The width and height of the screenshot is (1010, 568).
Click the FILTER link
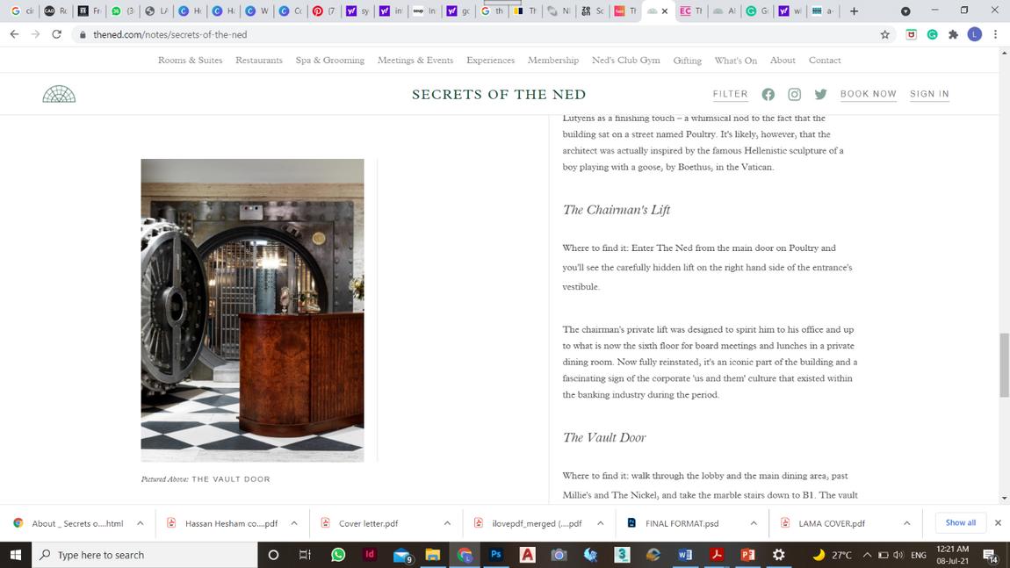tap(731, 94)
